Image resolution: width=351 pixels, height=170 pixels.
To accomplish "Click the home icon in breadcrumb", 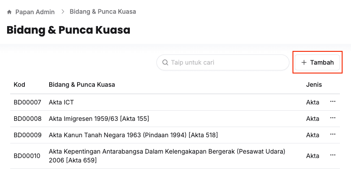I will point(9,12).
